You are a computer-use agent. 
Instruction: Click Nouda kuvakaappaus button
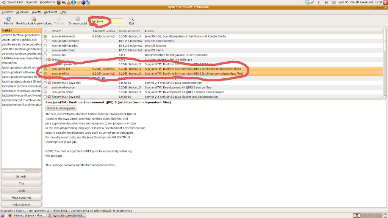click(61, 108)
